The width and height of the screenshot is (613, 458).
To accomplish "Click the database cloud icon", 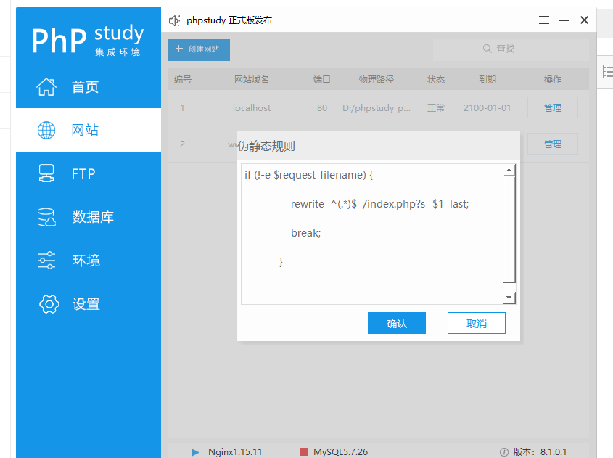I will (46, 217).
